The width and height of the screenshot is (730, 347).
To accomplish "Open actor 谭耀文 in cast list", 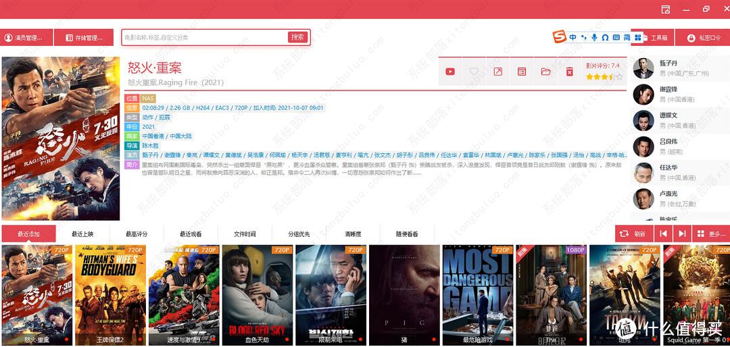I will point(680,120).
